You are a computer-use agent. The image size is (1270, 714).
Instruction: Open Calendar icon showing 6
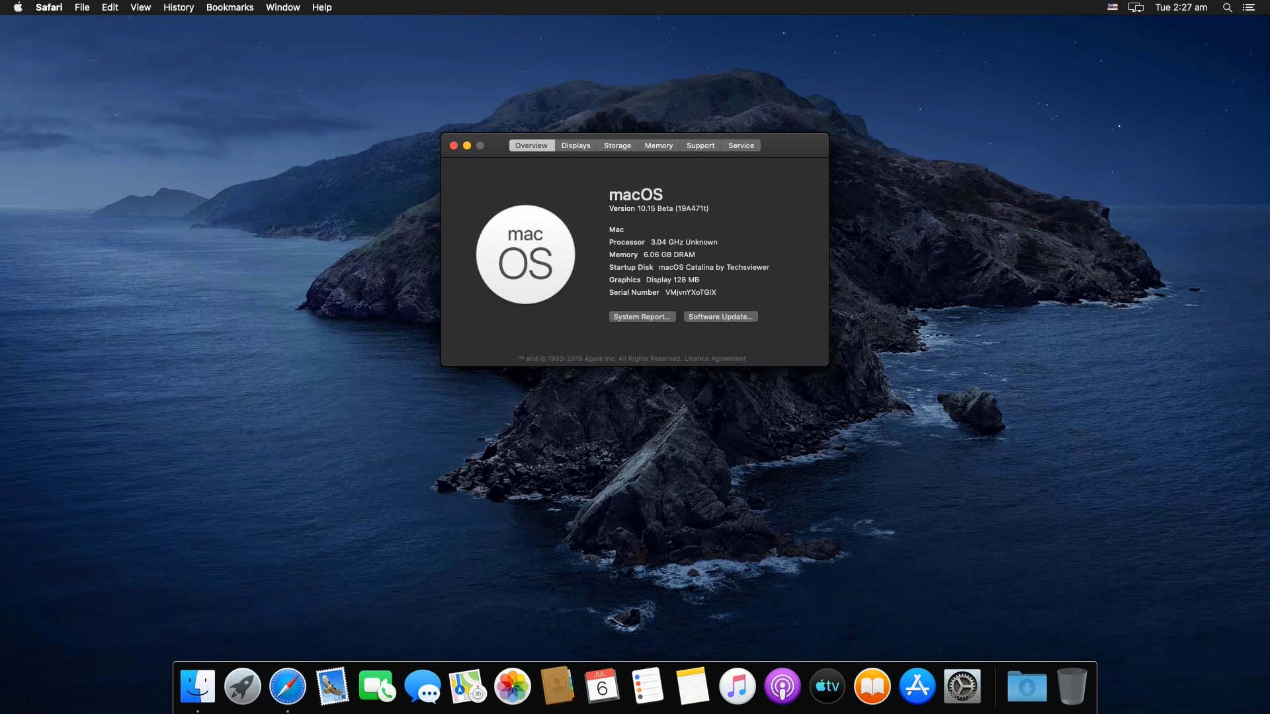(603, 686)
